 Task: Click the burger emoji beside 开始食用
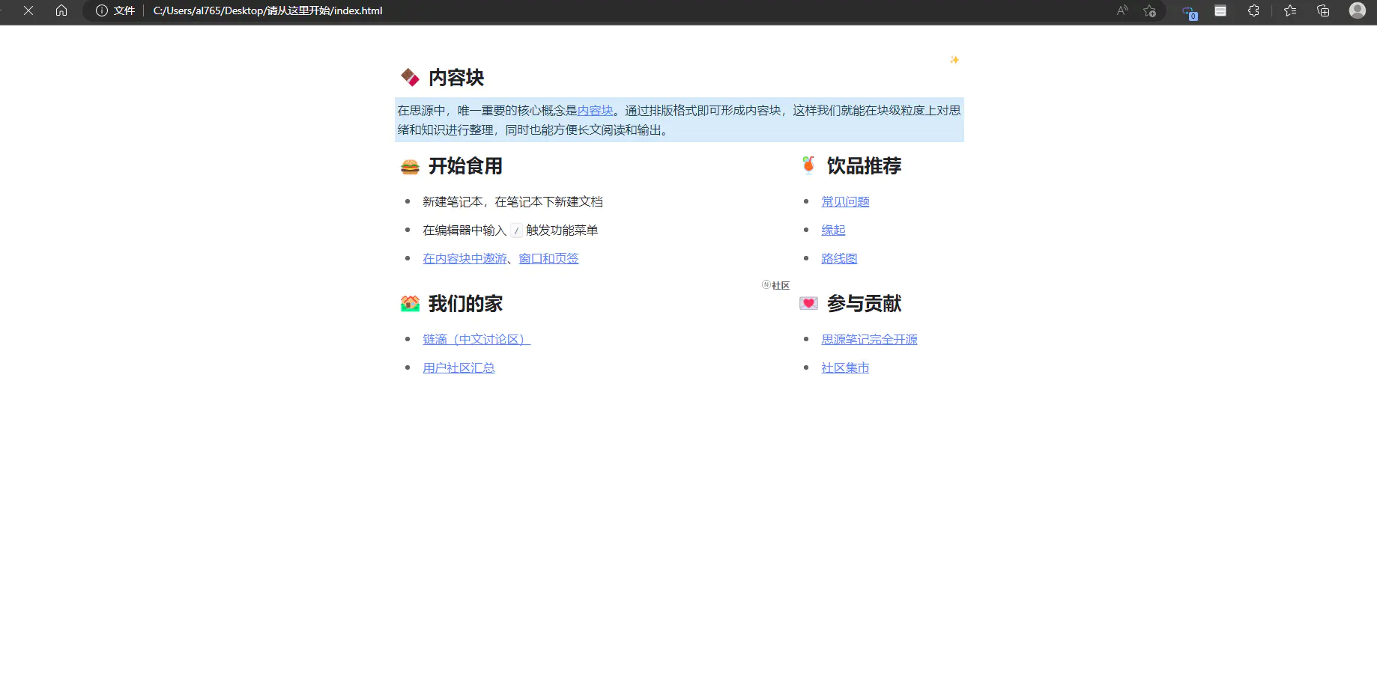[x=410, y=166]
